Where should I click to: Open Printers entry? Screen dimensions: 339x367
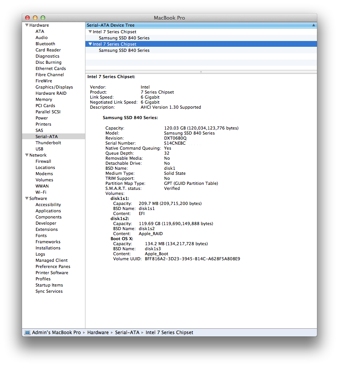[x=43, y=124]
